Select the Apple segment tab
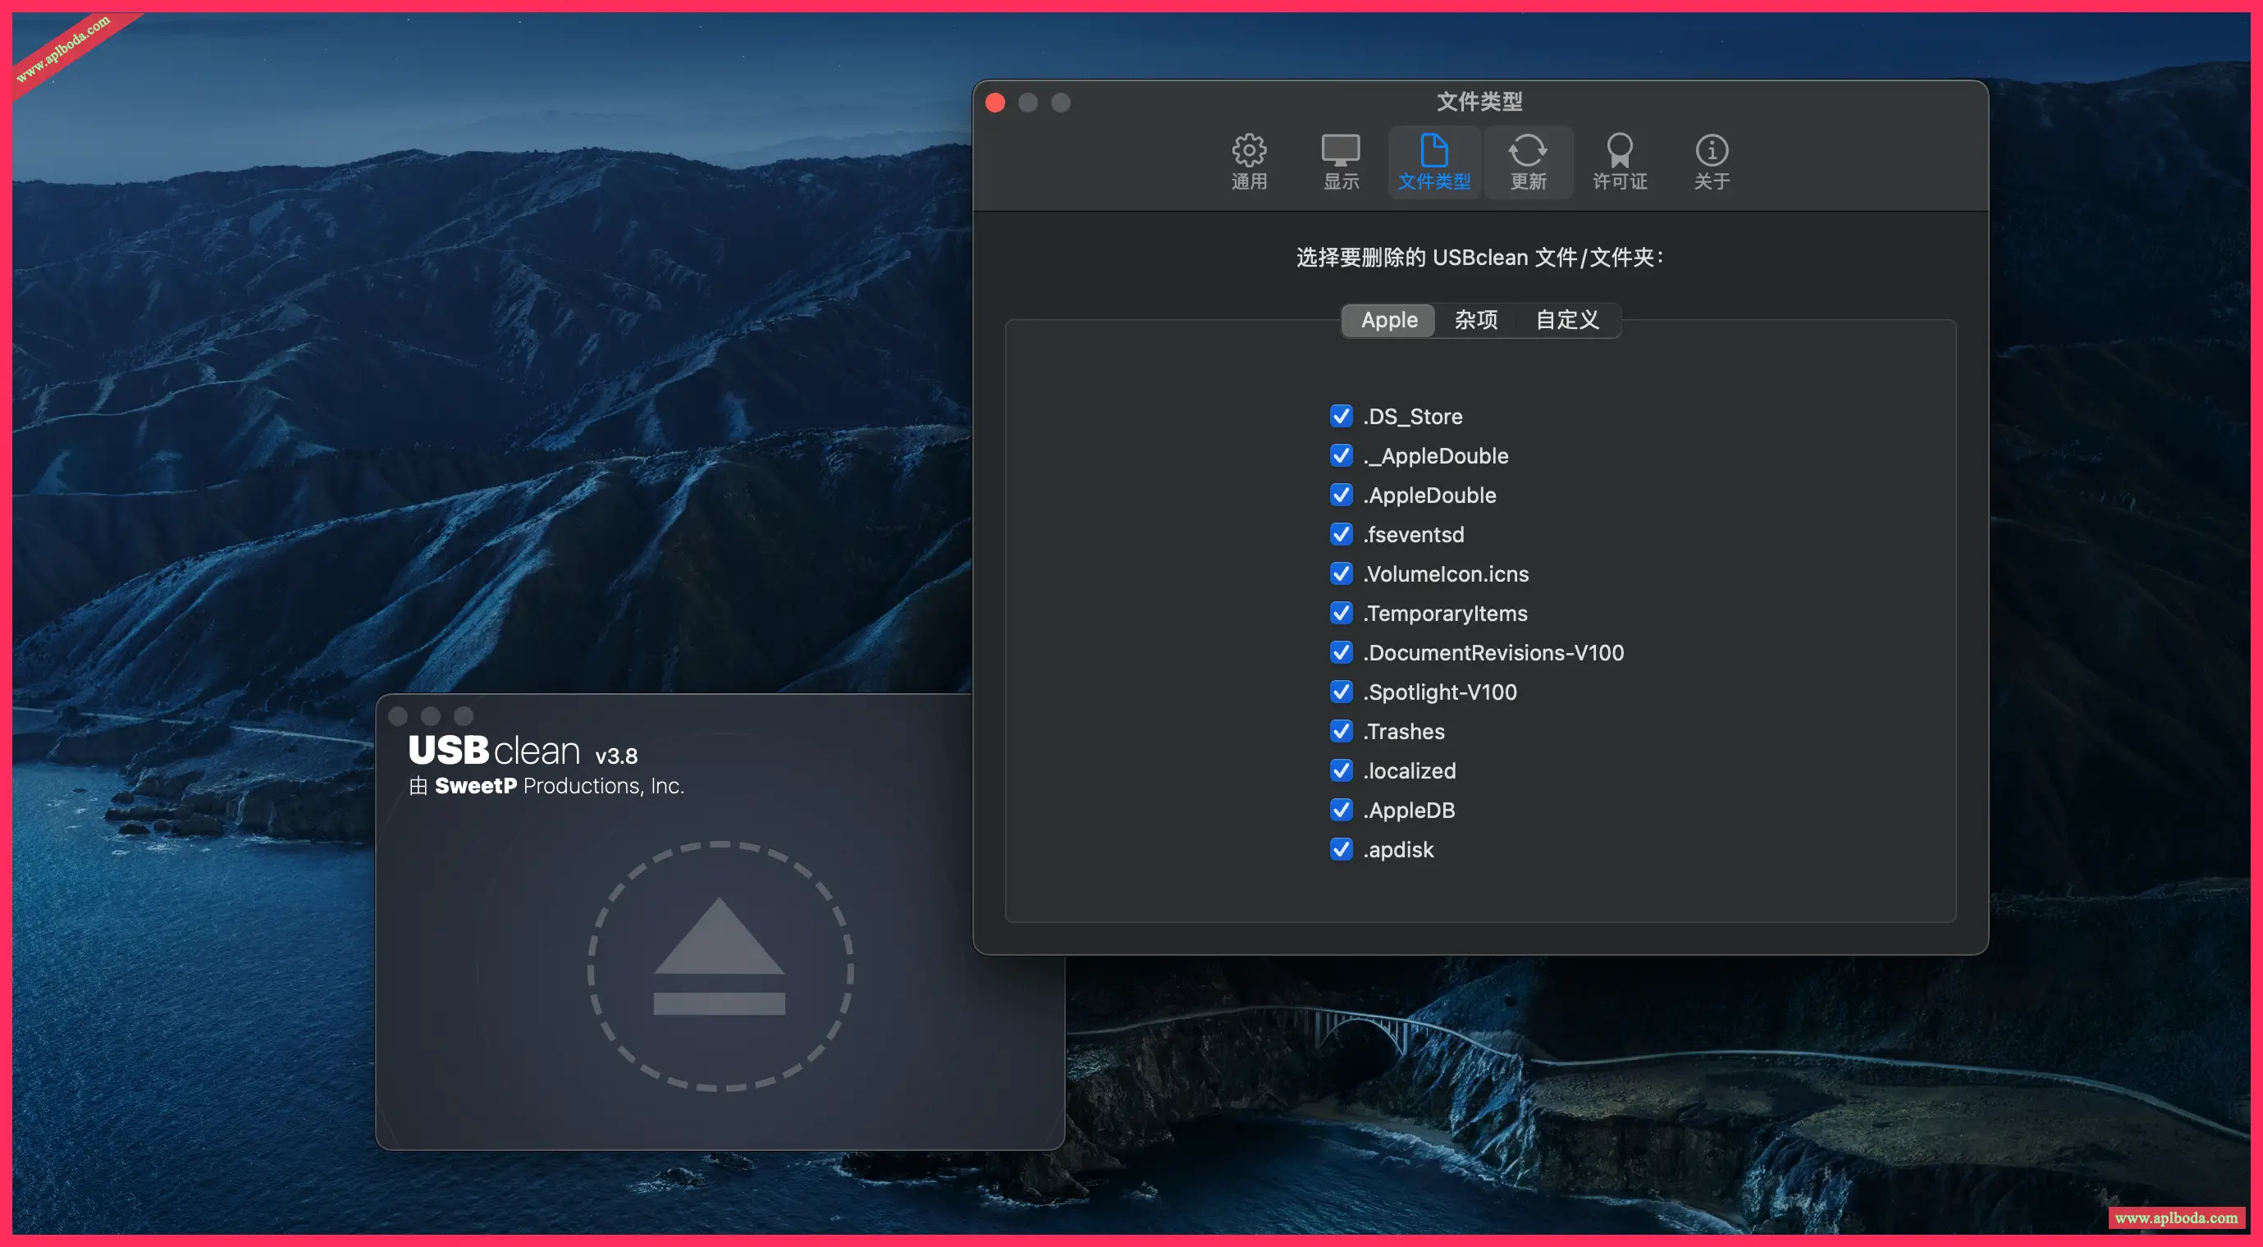Image resolution: width=2263 pixels, height=1247 pixels. point(1389,320)
